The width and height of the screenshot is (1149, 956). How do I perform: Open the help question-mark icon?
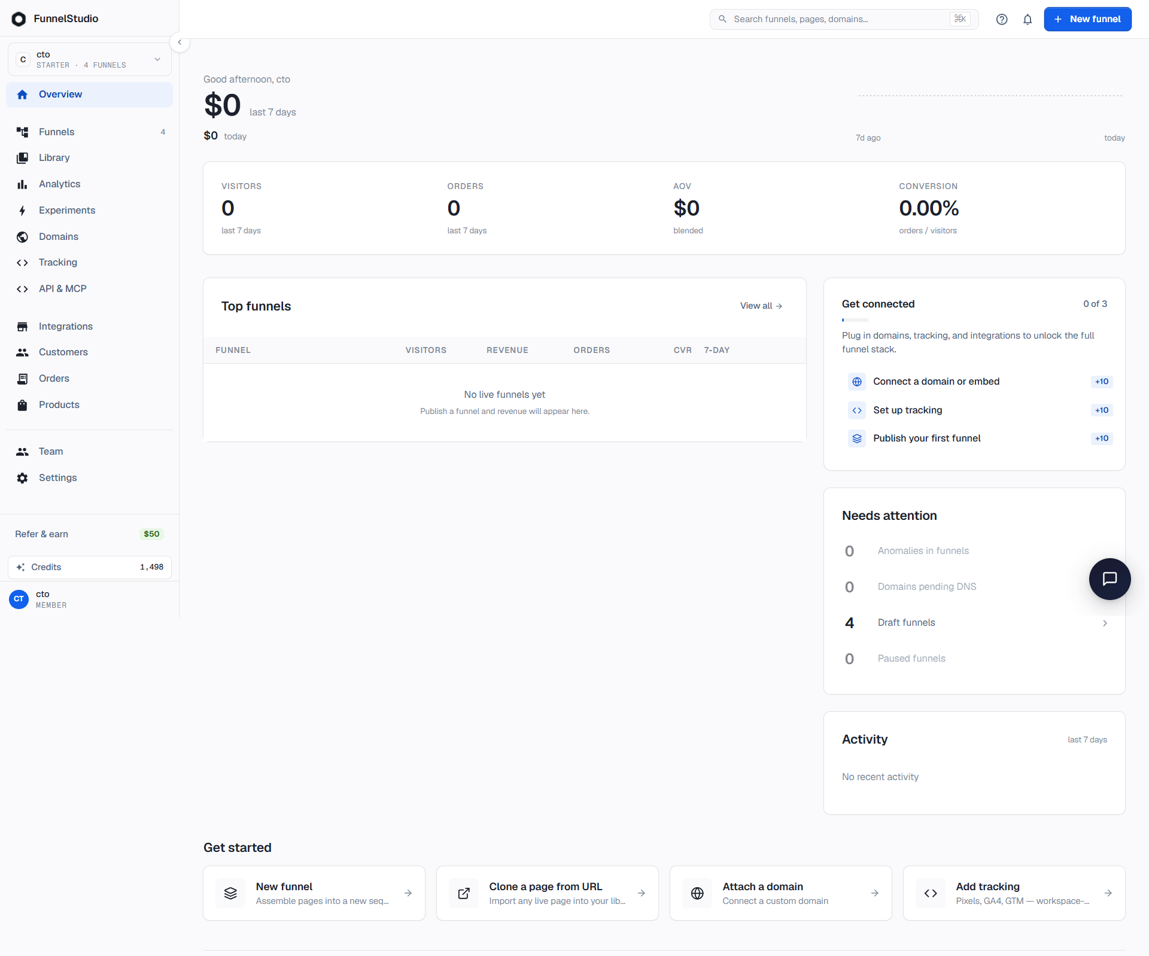coord(1002,19)
